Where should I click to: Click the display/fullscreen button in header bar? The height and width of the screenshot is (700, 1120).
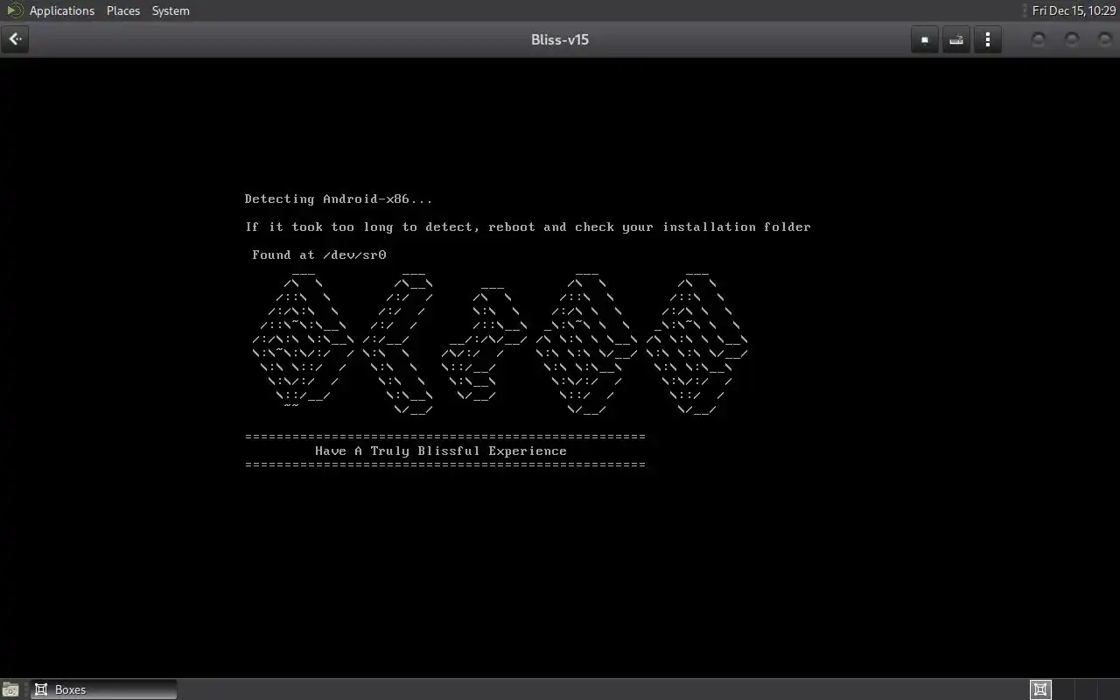924,39
